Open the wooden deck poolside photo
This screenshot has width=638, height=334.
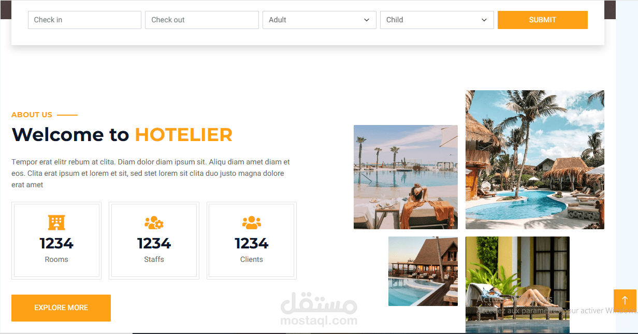pyautogui.click(x=423, y=271)
